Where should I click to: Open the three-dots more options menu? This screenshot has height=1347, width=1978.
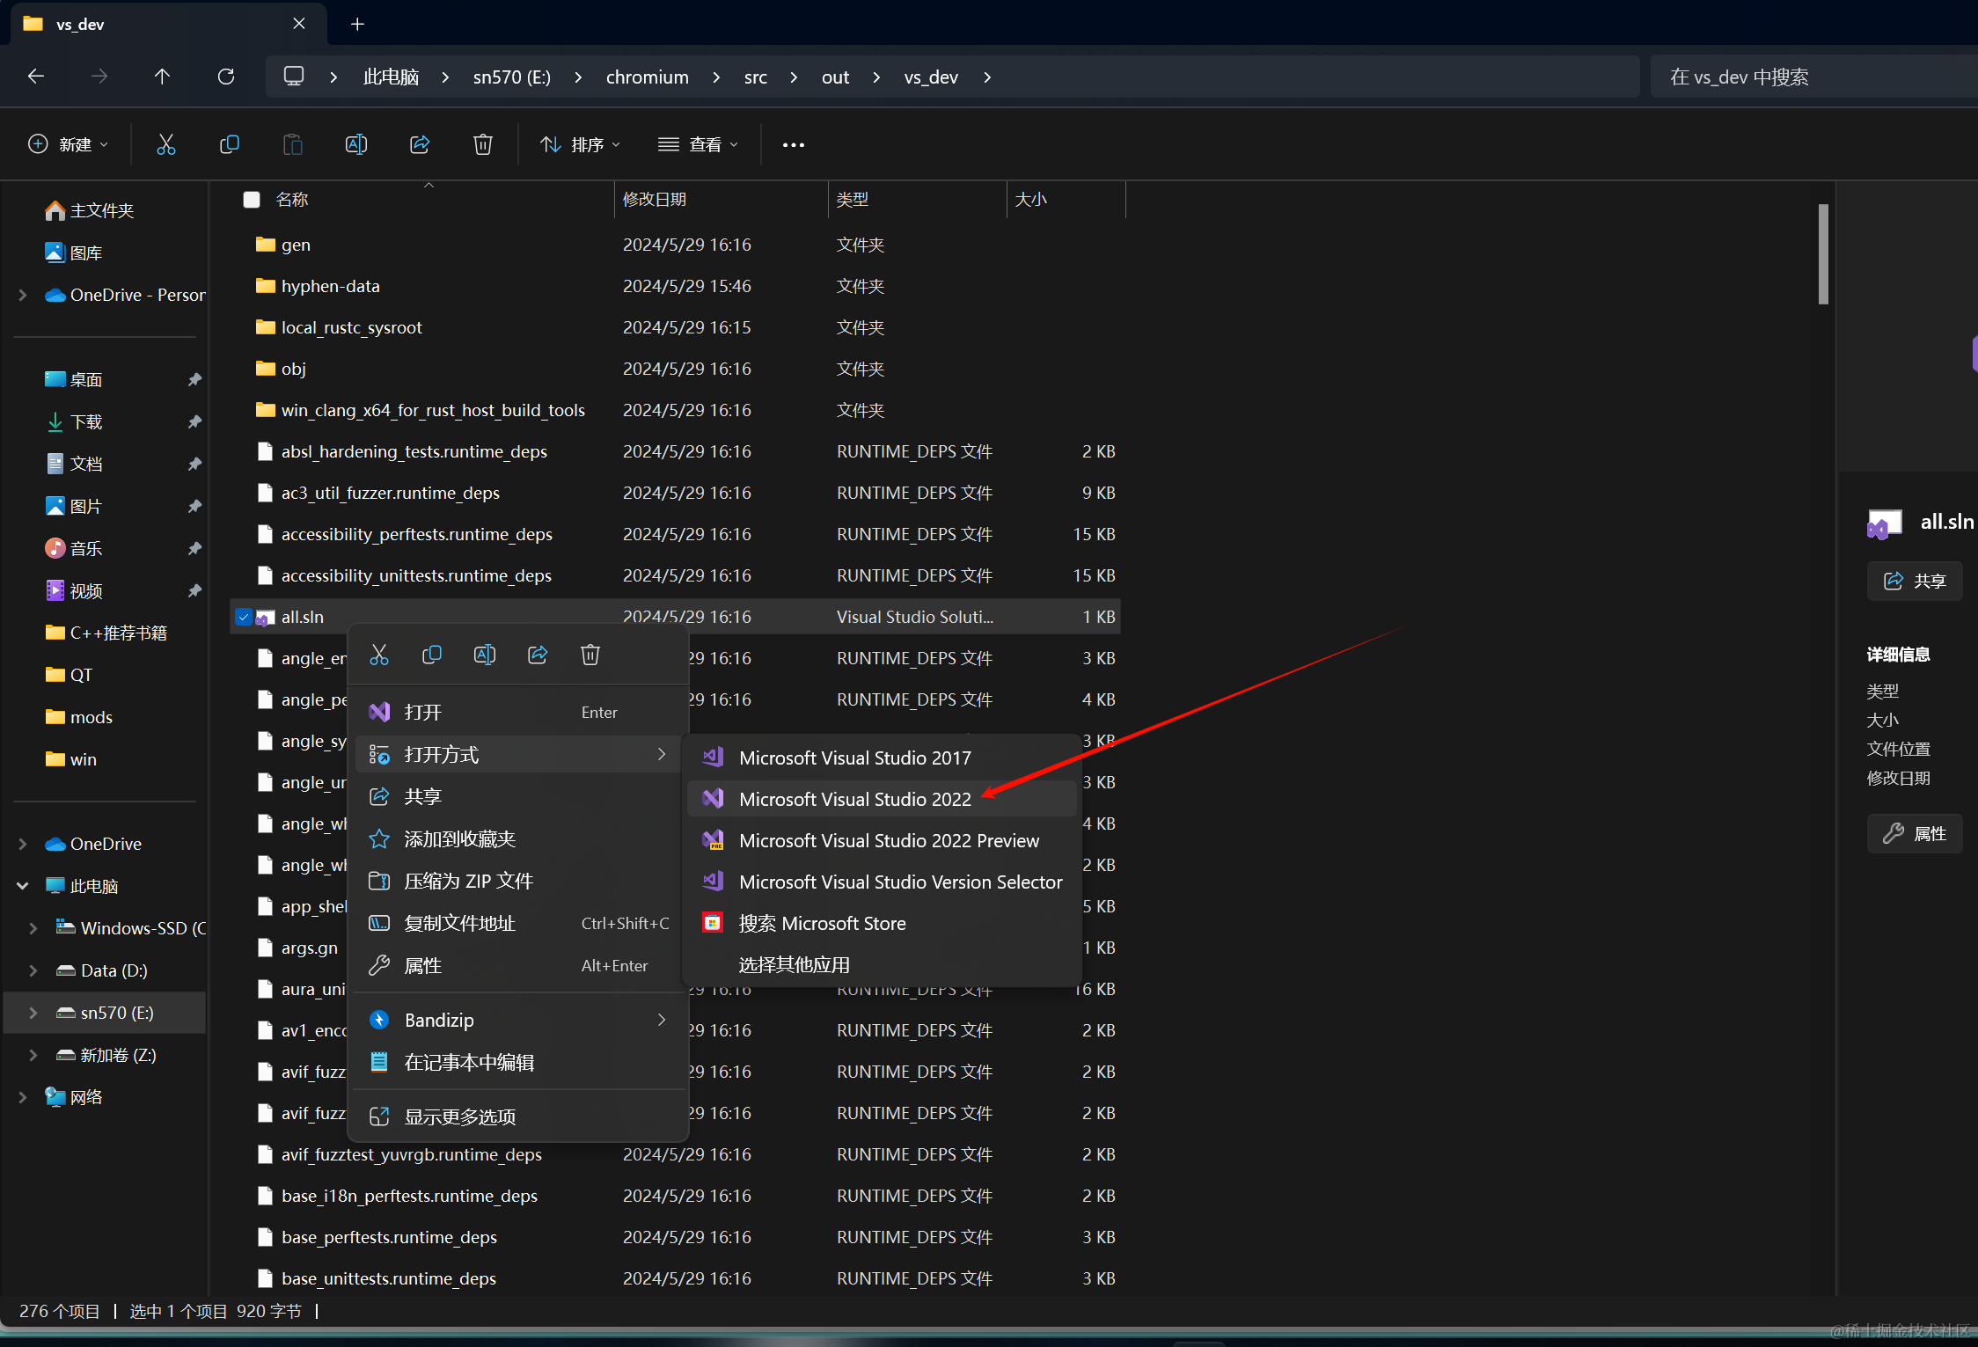(793, 145)
